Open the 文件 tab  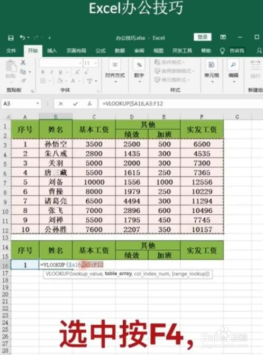click(x=11, y=50)
